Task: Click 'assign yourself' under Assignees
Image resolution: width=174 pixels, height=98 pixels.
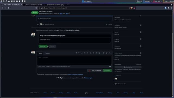Action: (x=123, y=27)
